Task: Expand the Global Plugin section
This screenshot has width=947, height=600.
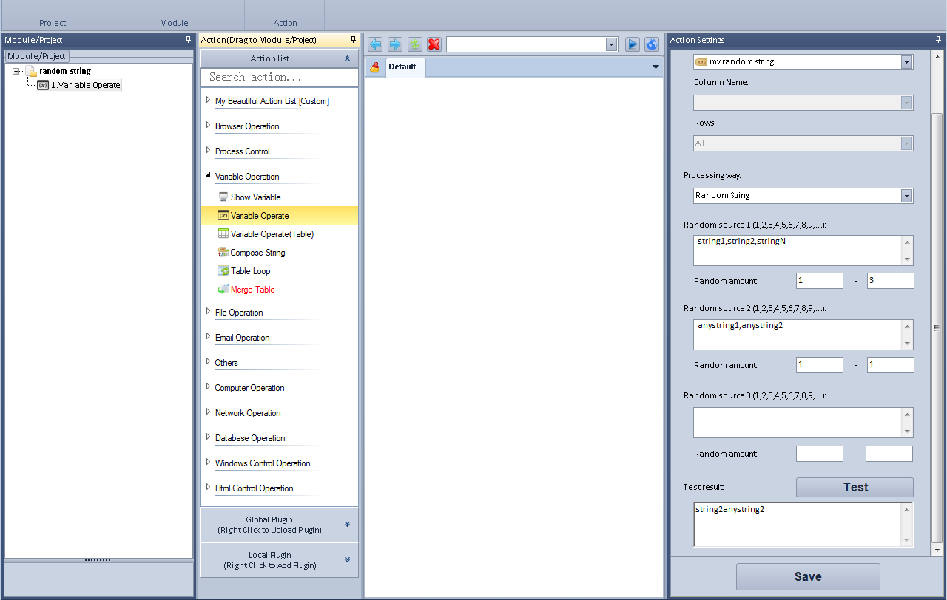Action: (x=347, y=525)
